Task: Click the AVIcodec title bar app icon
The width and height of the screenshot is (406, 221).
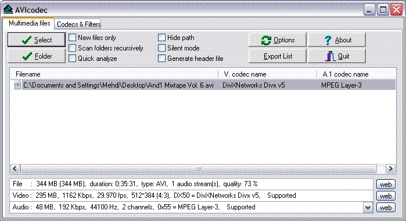Action: click(8, 9)
